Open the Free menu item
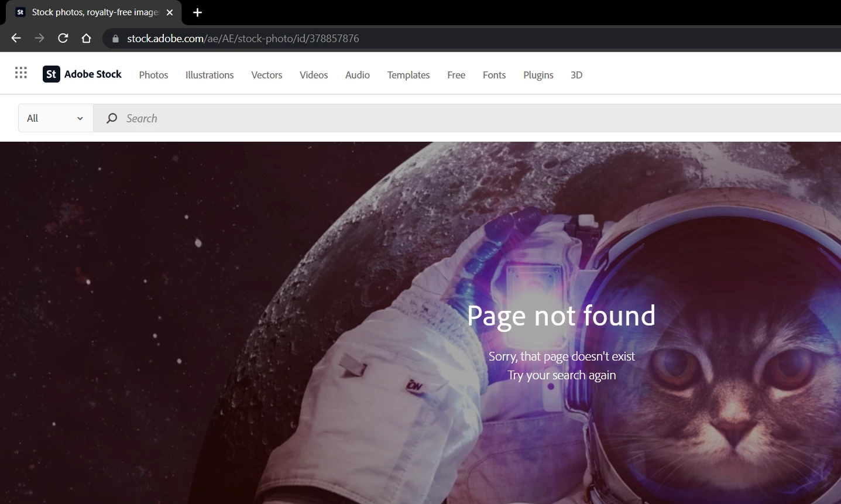This screenshot has width=841, height=504. coord(456,75)
